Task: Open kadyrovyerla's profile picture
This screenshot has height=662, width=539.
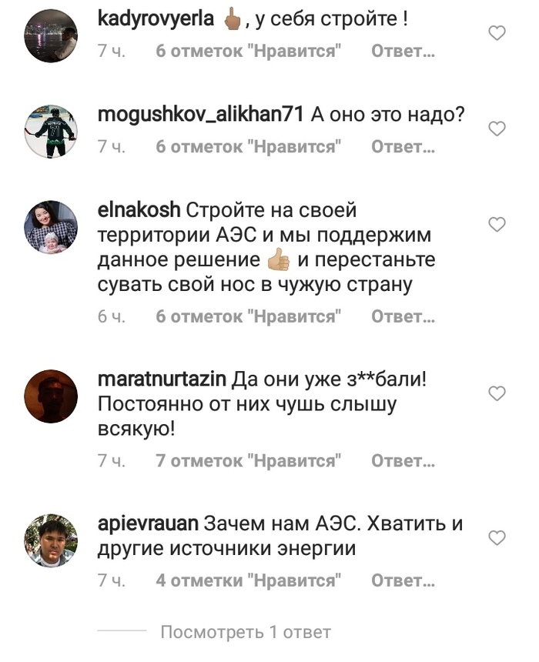Action: [x=51, y=36]
